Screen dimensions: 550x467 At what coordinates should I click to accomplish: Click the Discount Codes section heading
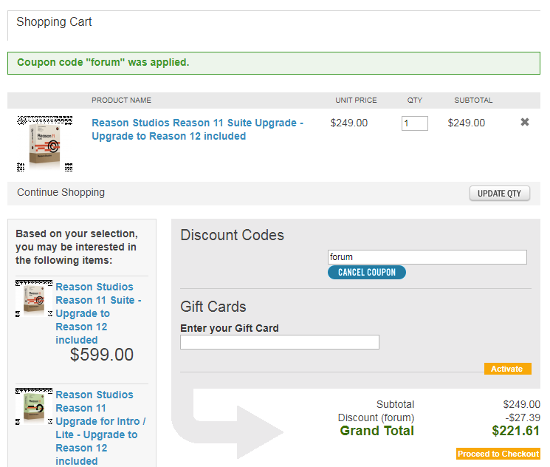[x=233, y=235]
